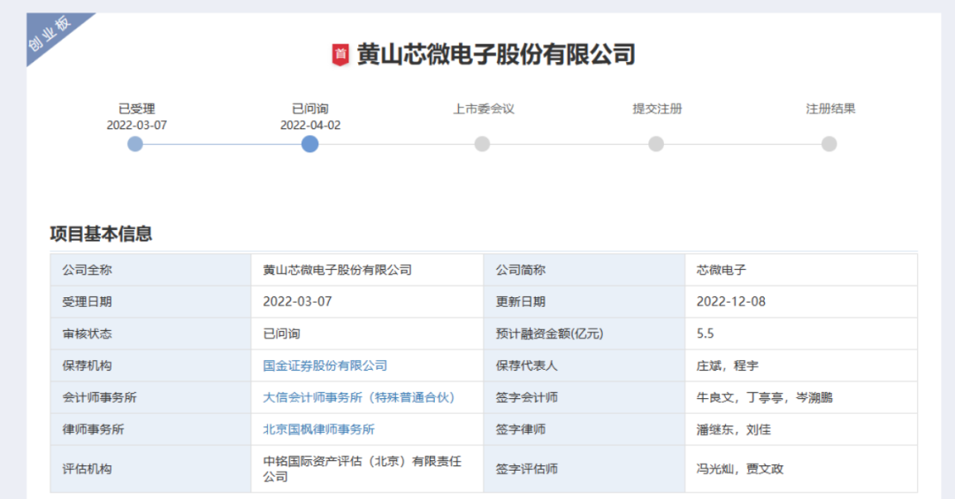Image resolution: width=955 pixels, height=499 pixels.
Task: Click the 2022-12-08 update date value
Action: coord(730,302)
